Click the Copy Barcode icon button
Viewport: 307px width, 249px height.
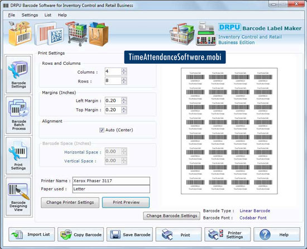click(x=81, y=234)
